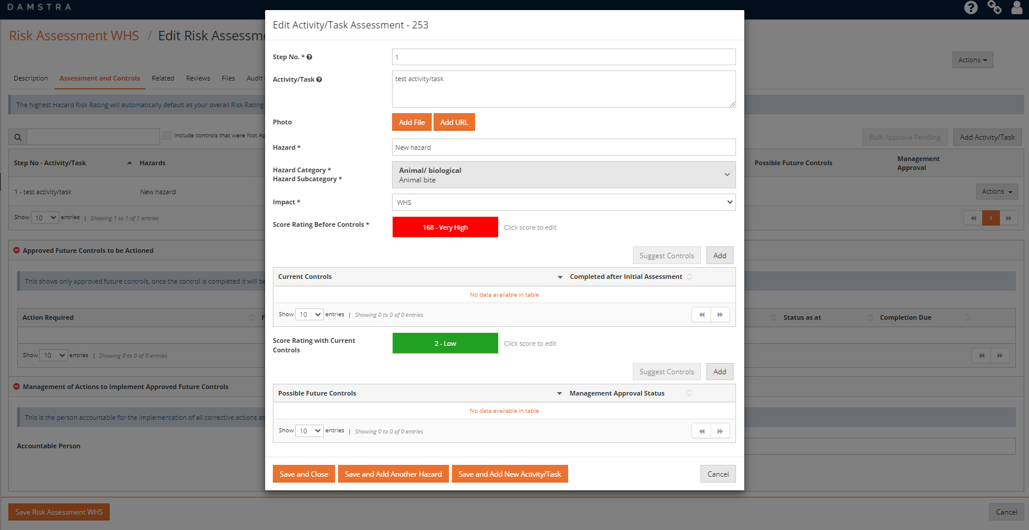
Task: Cancel the Edit Activity/Task dialog
Action: (718, 474)
